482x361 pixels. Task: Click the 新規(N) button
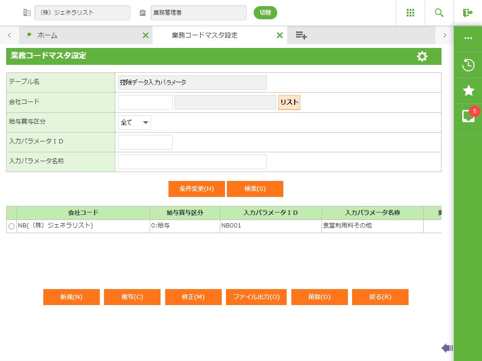point(72,297)
